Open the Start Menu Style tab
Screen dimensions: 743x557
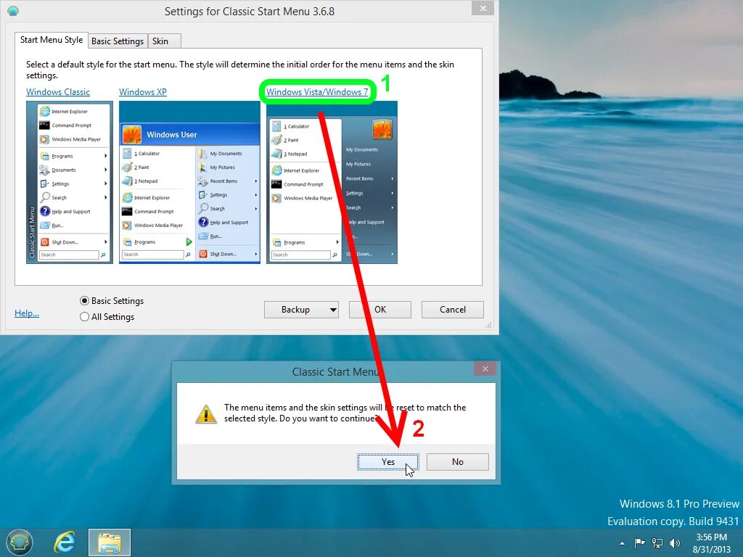[52, 41]
